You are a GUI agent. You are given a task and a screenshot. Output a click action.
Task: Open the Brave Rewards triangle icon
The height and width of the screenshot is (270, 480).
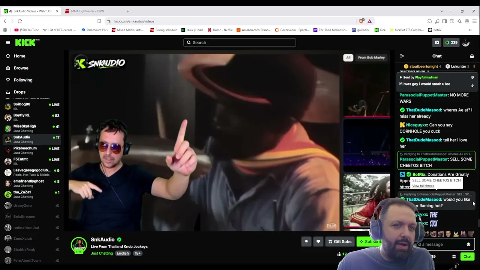pyautogui.click(x=369, y=21)
